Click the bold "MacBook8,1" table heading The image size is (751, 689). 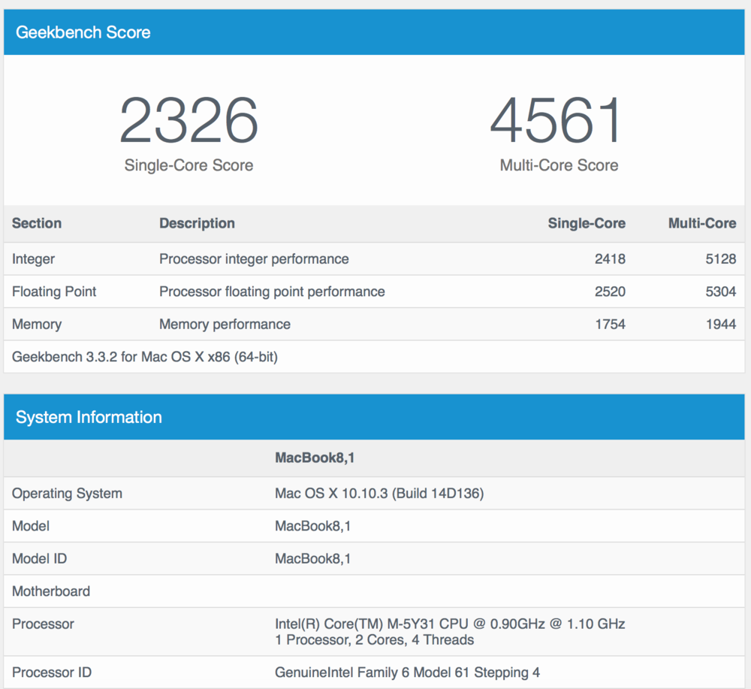315,458
